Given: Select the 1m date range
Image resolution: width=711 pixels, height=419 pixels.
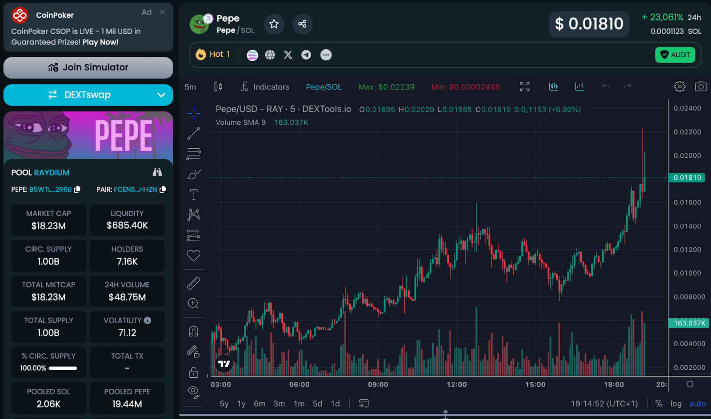Looking at the screenshot, I should click(x=299, y=403).
